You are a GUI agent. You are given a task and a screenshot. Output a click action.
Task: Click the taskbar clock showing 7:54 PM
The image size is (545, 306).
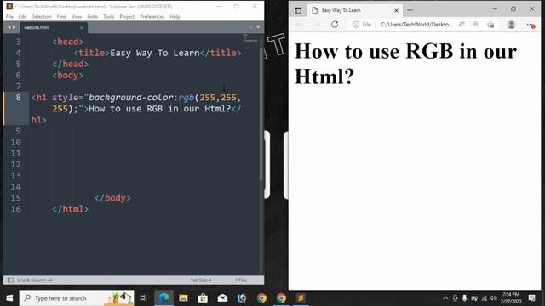pyautogui.click(x=511, y=298)
